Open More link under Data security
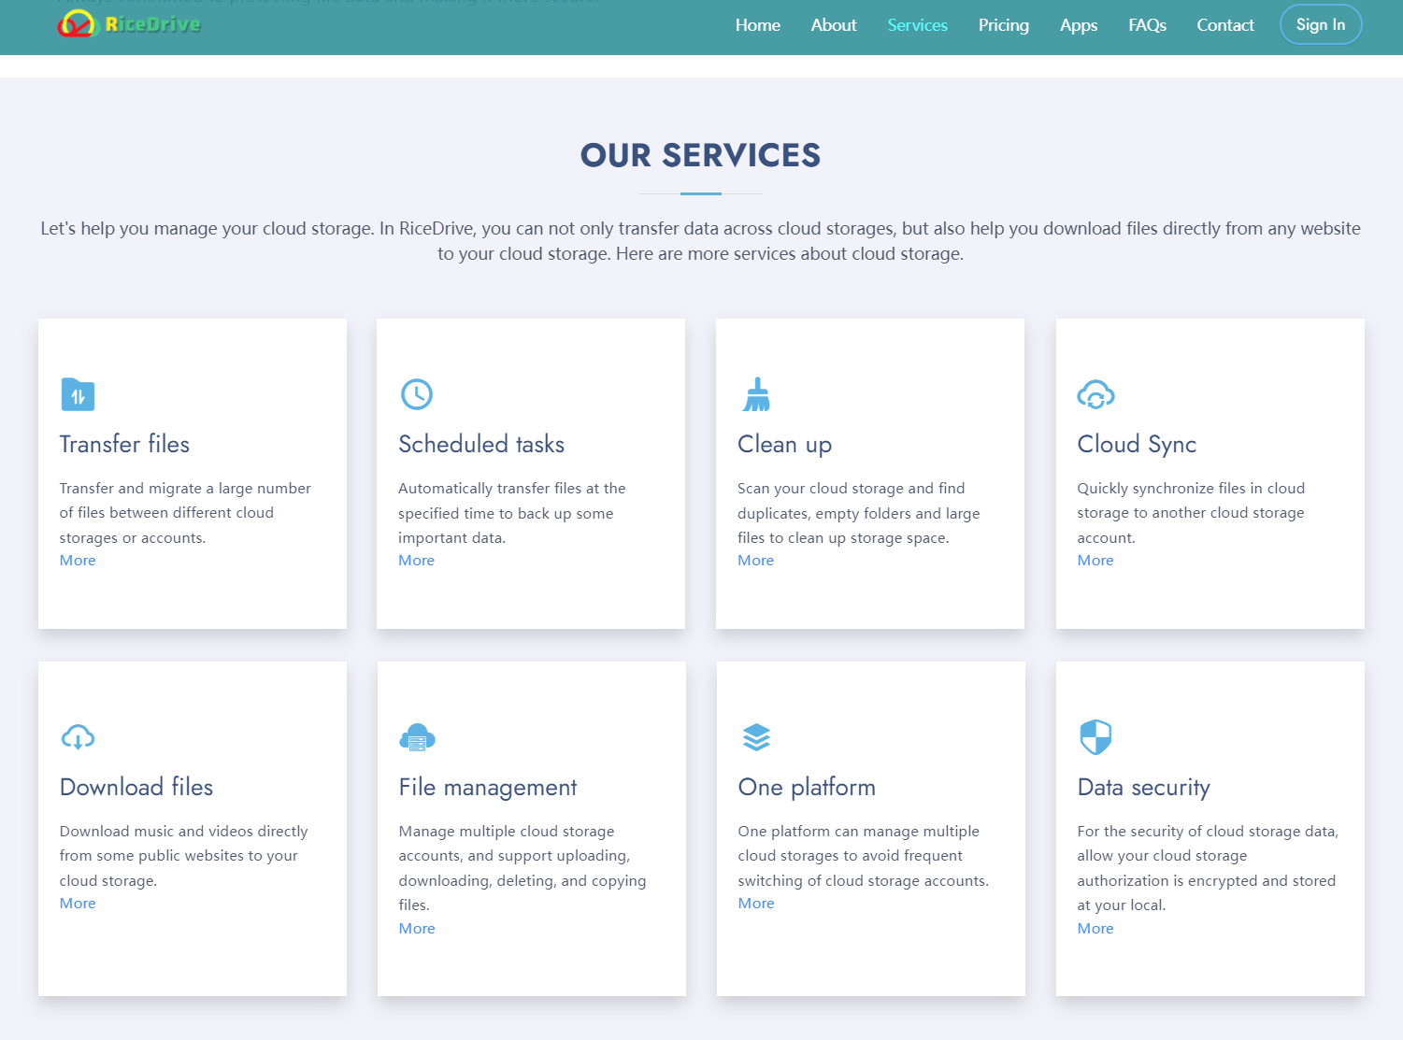1403x1040 pixels. click(x=1095, y=929)
